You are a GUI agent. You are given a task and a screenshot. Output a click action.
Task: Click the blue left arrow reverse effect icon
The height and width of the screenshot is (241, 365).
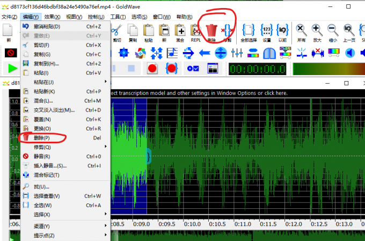point(205,53)
